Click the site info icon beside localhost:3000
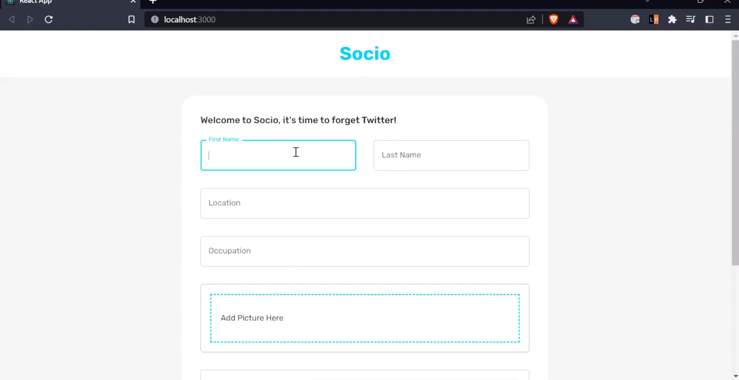 coord(154,20)
